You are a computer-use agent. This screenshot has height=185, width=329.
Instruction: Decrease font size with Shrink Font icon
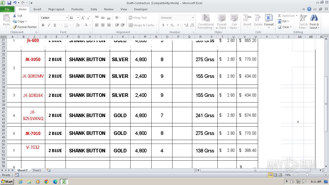pyautogui.click(x=88, y=18)
